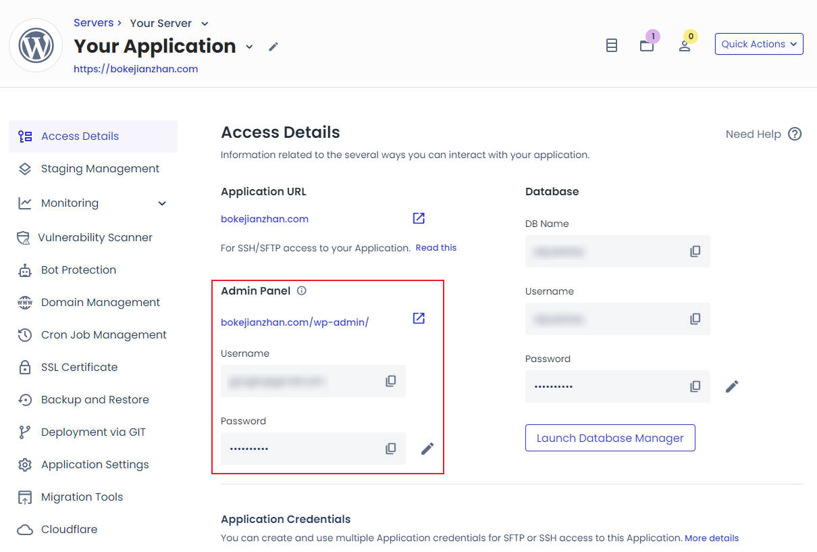Screen dimensions: 817x552
Task: Go to Backup and Restore section
Action: pyautogui.click(x=95, y=400)
